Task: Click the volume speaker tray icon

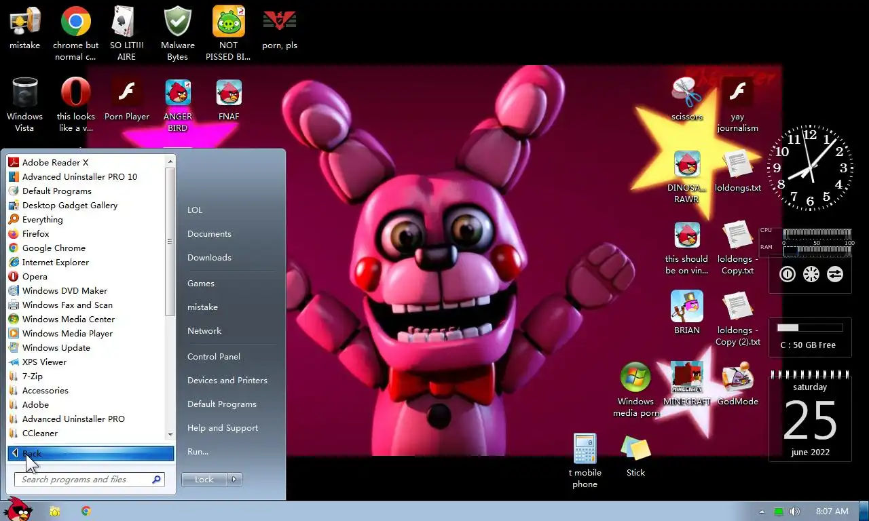Action: (x=794, y=512)
